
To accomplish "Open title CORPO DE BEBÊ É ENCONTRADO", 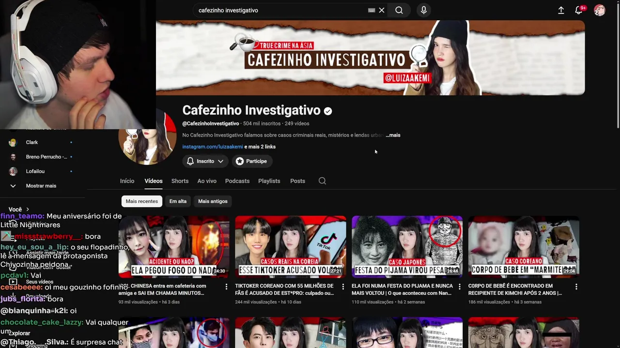I will [515, 290].
